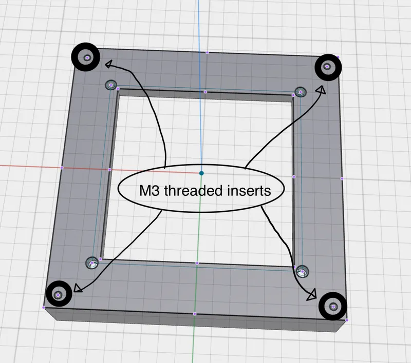Select the teal origin point at axes intersection
The width and height of the screenshot is (411, 363).
[x=201, y=173]
